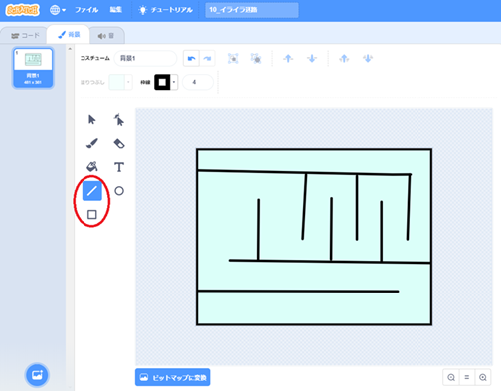Click the Scratch logo
This screenshot has height=391, width=501.
(x=22, y=10)
